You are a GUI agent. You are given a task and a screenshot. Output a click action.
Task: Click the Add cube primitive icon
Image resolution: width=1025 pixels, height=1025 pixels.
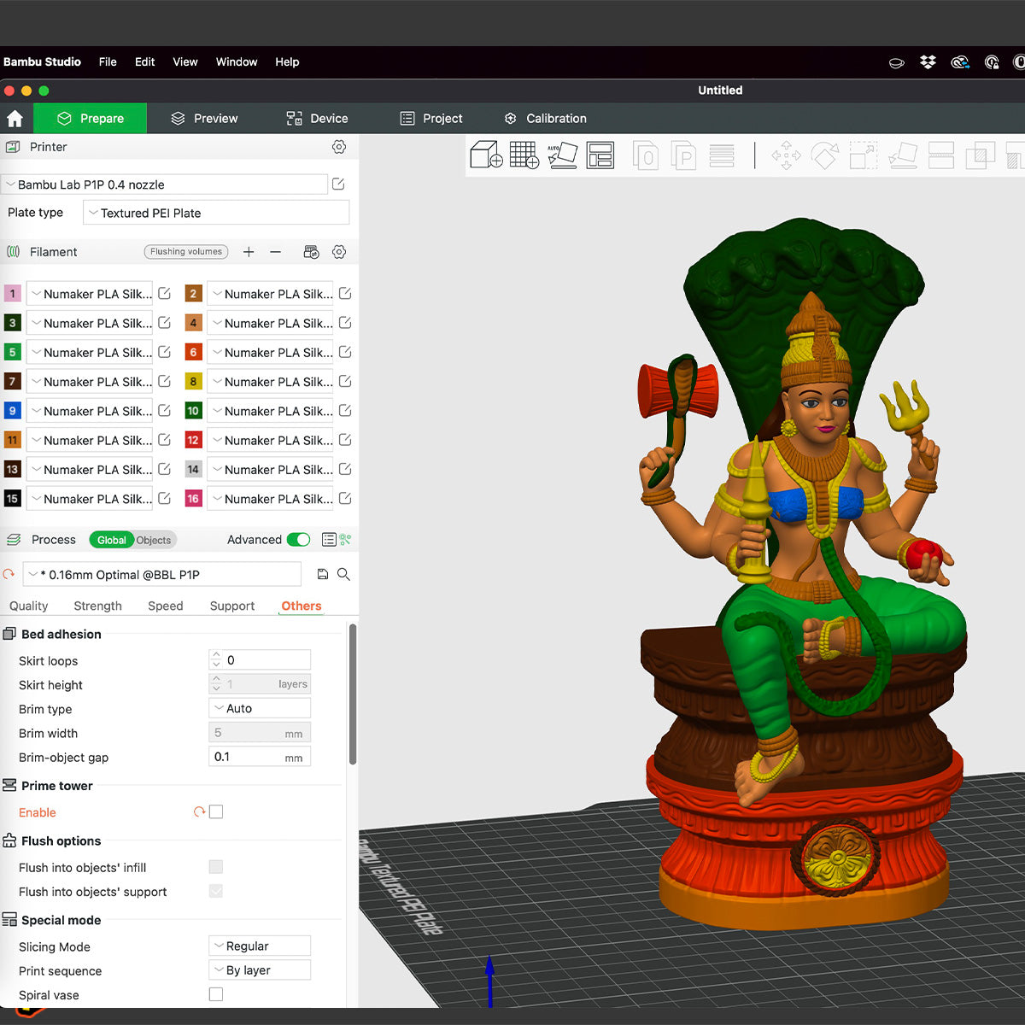486,155
